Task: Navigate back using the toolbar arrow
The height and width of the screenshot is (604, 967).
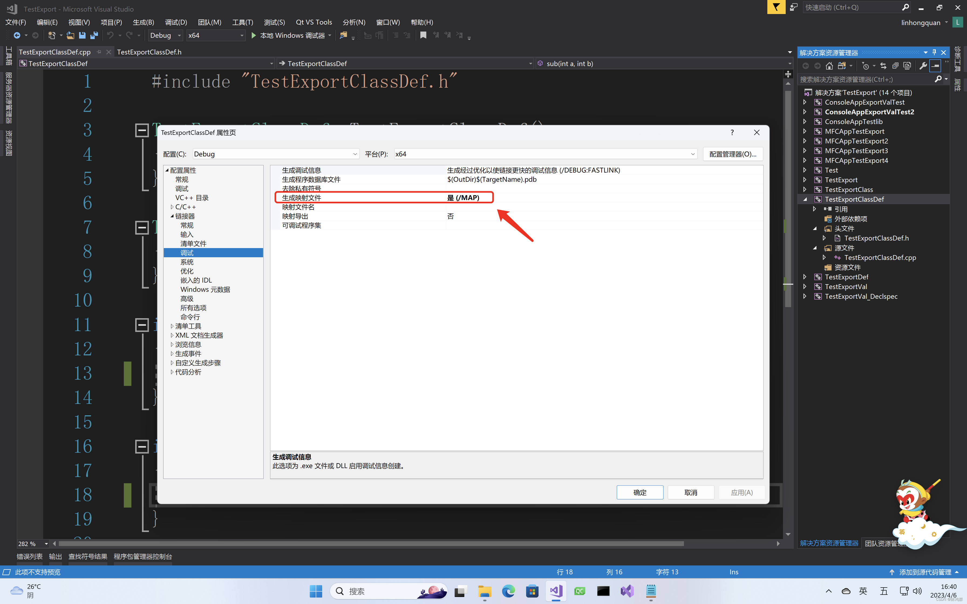Action: 17,35
